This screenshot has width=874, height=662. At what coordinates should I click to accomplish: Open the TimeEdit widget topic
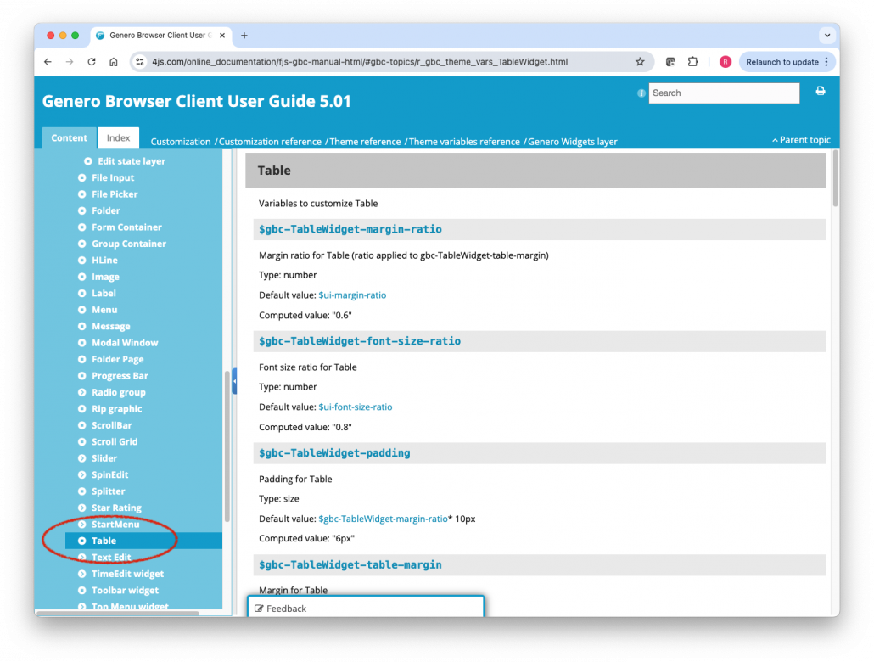click(x=127, y=574)
